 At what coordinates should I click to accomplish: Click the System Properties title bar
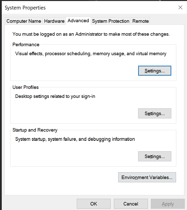(75, 8)
